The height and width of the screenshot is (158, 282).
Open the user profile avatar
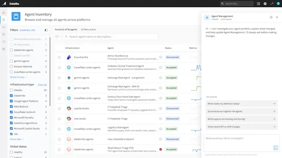[278, 3]
